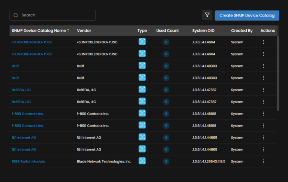This screenshot has height=182, width=288.
Task: Click type icon in second «SUMYOBLENERGO» PJSC row
Action: (142, 54)
